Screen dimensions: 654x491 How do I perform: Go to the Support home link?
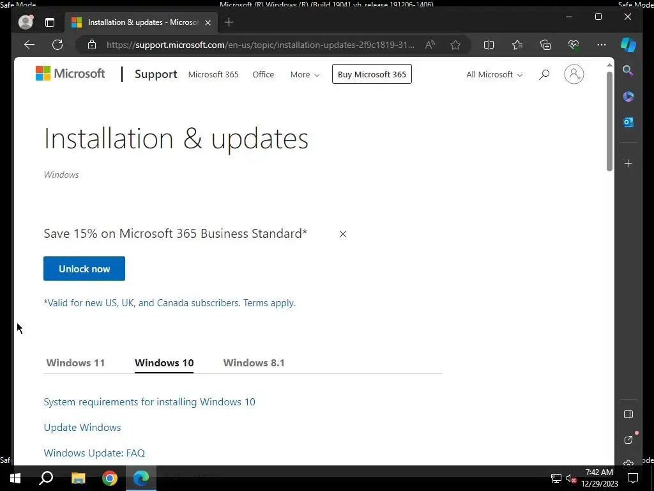click(156, 74)
